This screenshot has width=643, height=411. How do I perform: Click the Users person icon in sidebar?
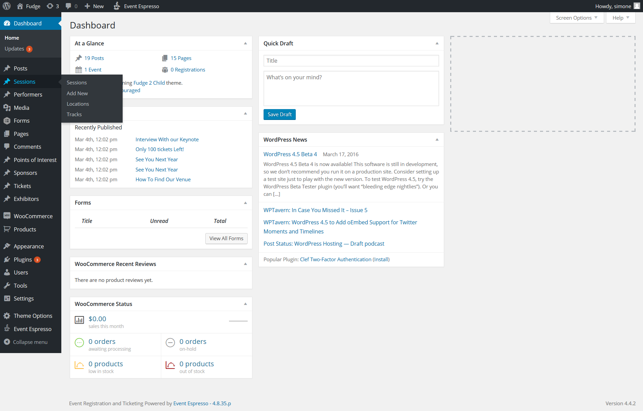point(7,272)
